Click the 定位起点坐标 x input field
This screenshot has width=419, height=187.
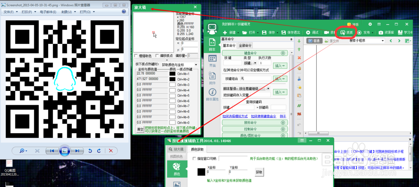click(189, 43)
